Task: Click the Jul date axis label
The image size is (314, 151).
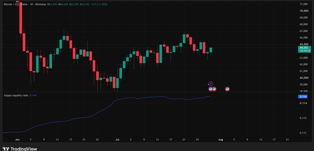Action: (118, 140)
